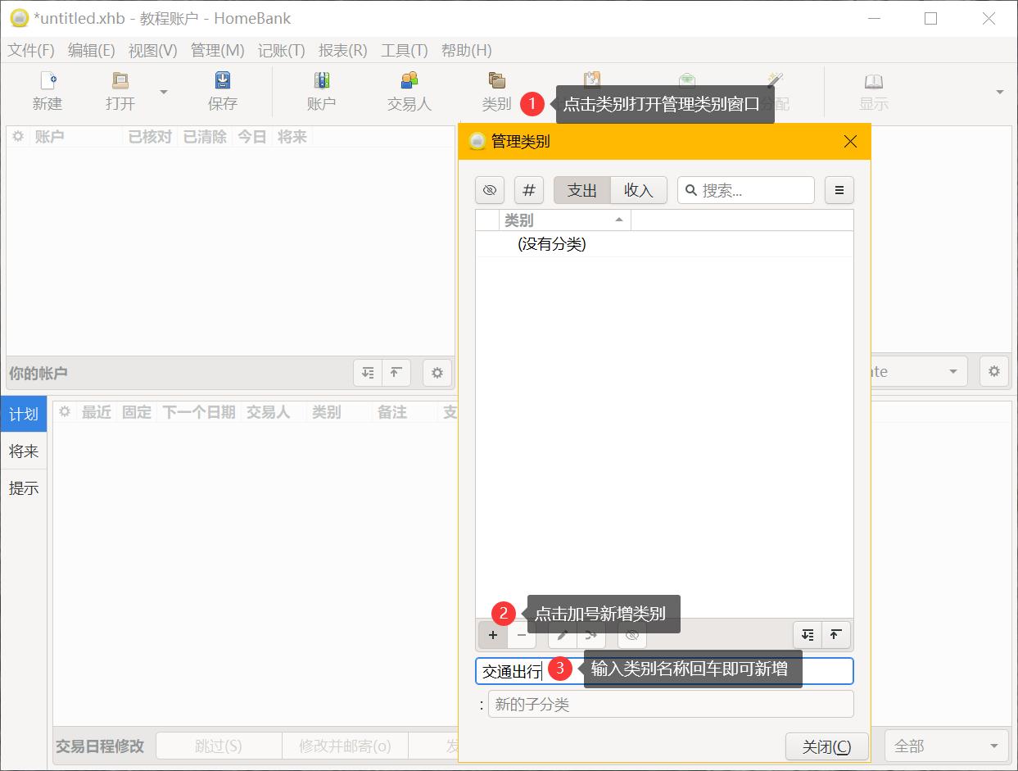Image resolution: width=1018 pixels, height=771 pixels.
Task: Open the Accounts manager via 账户 icon
Action: [x=320, y=90]
